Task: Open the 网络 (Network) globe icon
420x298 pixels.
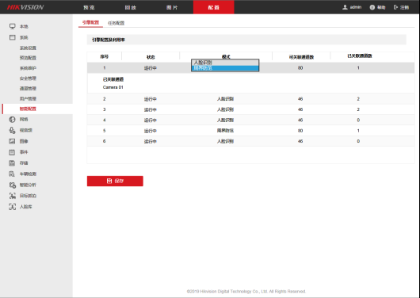Action: [x=13, y=119]
